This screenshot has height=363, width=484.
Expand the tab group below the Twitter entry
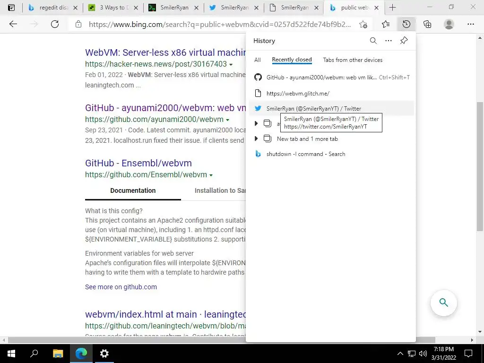(x=256, y=123)
